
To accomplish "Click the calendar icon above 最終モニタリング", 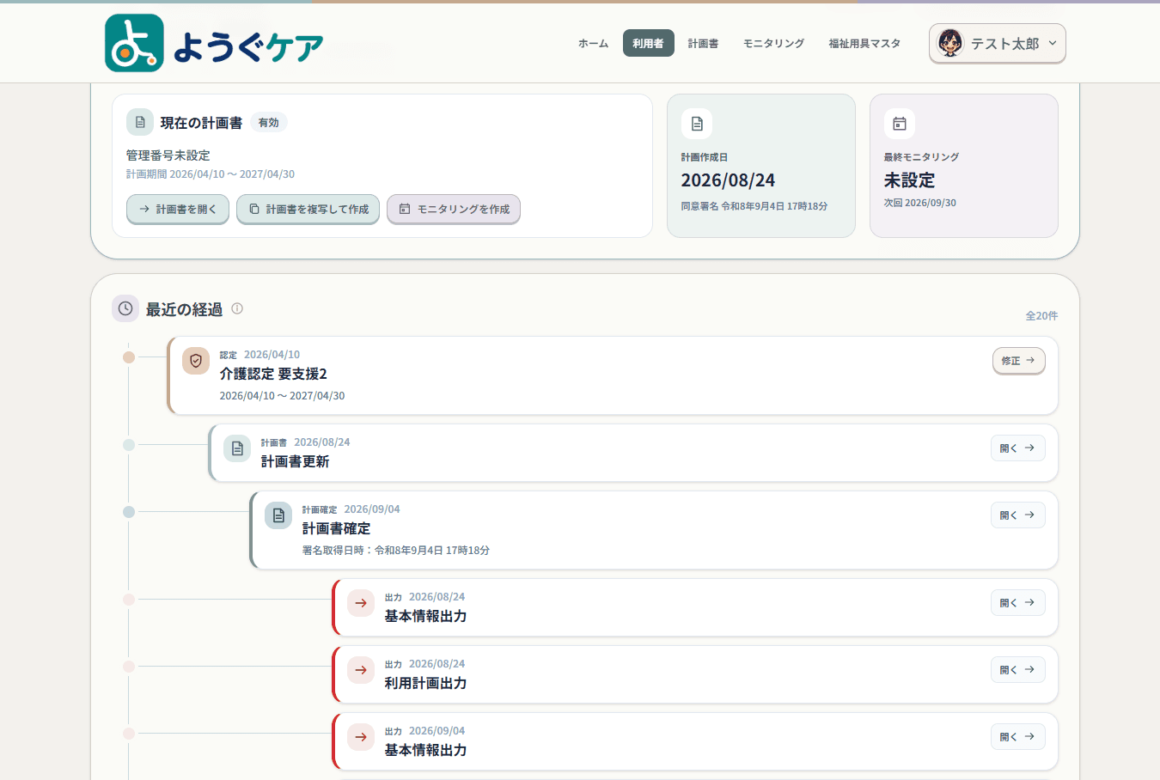I will point(900,124).
